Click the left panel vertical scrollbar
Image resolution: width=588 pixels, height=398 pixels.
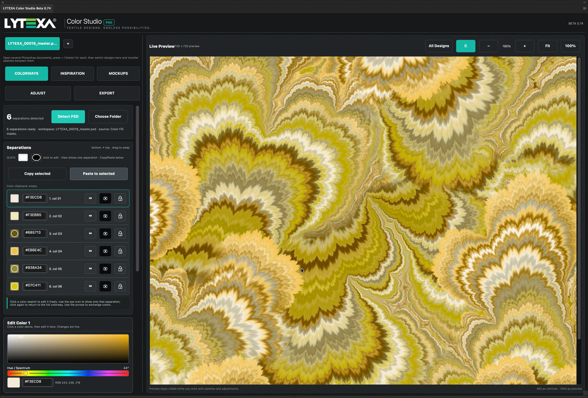click(138, 188)
